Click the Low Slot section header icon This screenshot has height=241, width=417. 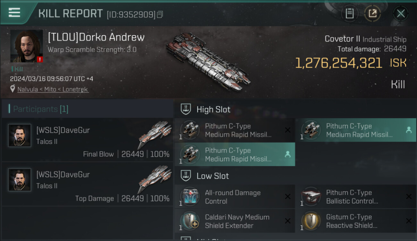click(x=186, y=176)
